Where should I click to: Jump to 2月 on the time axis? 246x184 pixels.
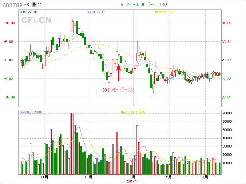(169, 177)
